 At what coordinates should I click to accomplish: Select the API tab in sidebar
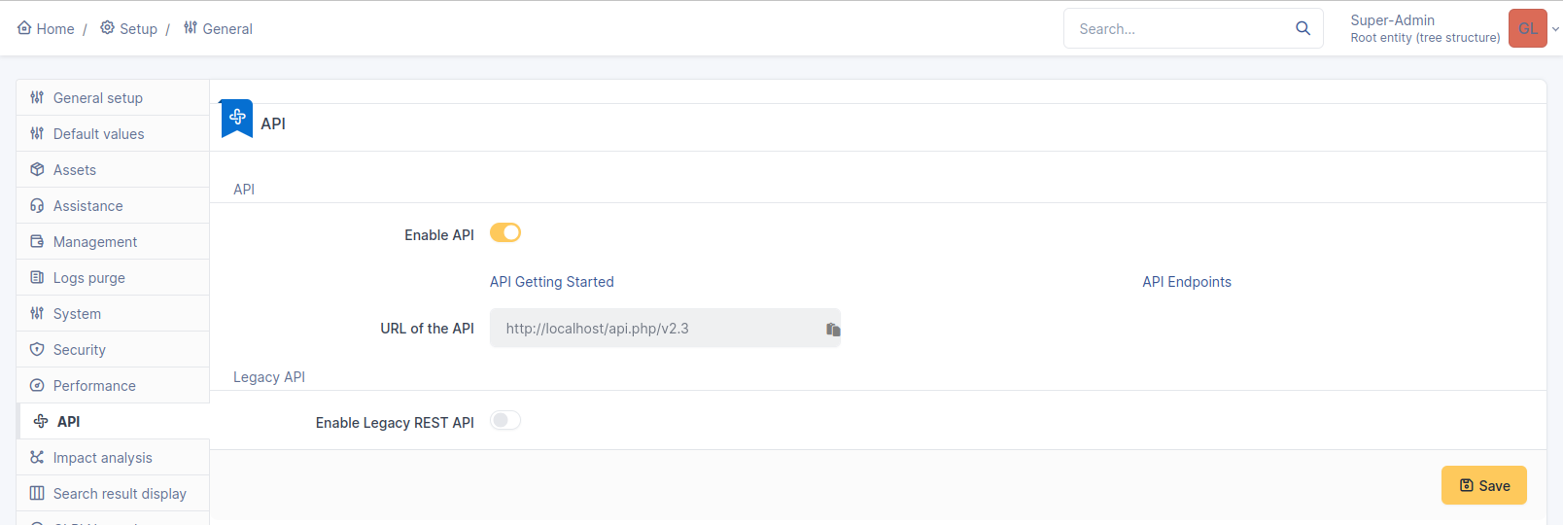pos(113,421)
